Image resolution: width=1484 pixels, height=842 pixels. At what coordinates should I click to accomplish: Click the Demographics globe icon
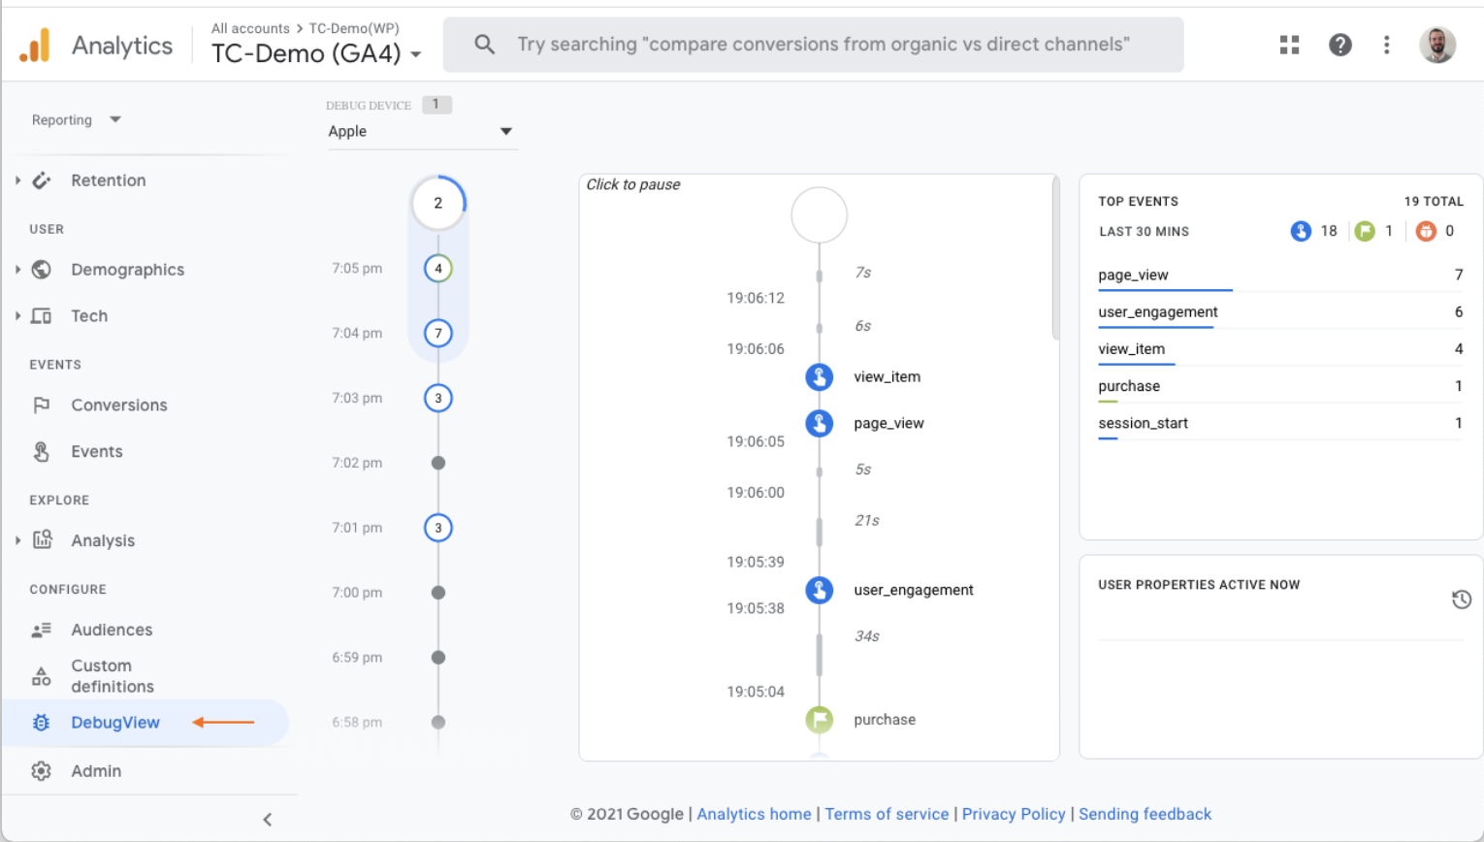[x=42, y=270]
